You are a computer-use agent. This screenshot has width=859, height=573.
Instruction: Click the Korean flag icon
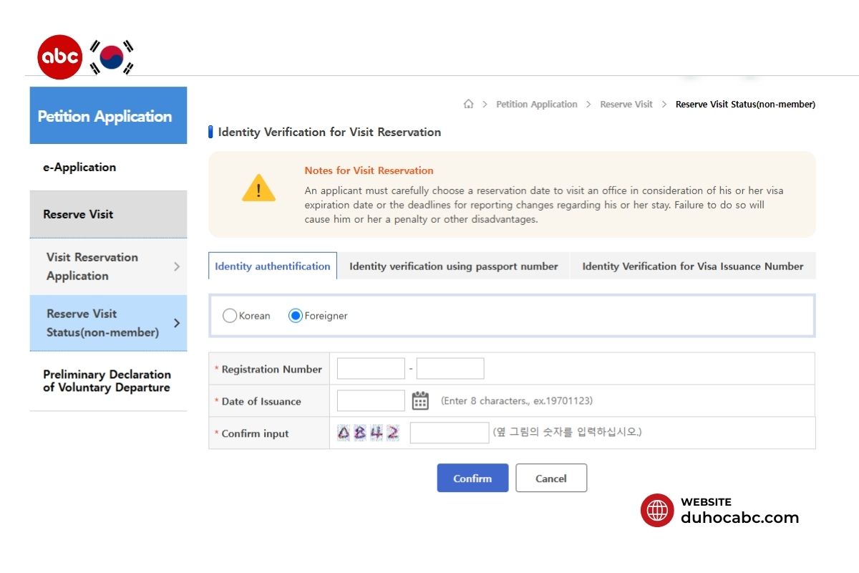coord(112,57)
